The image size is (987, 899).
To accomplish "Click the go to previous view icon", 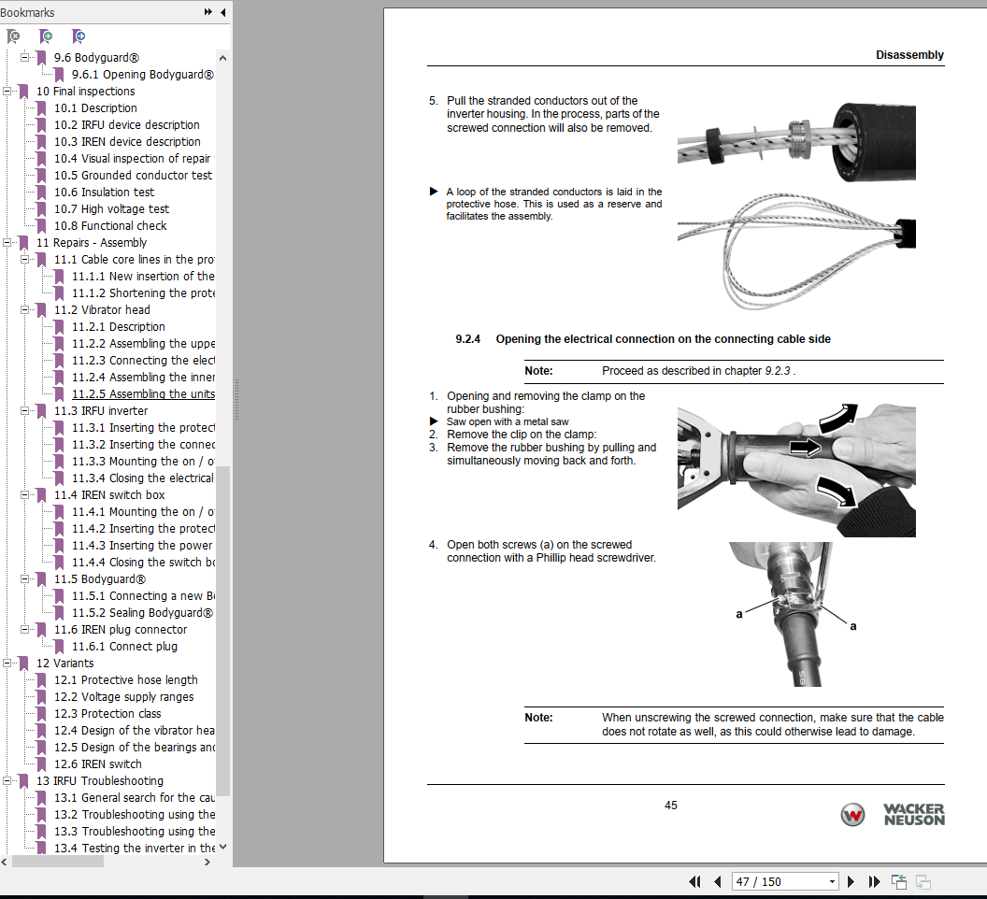I will [898, 881].
